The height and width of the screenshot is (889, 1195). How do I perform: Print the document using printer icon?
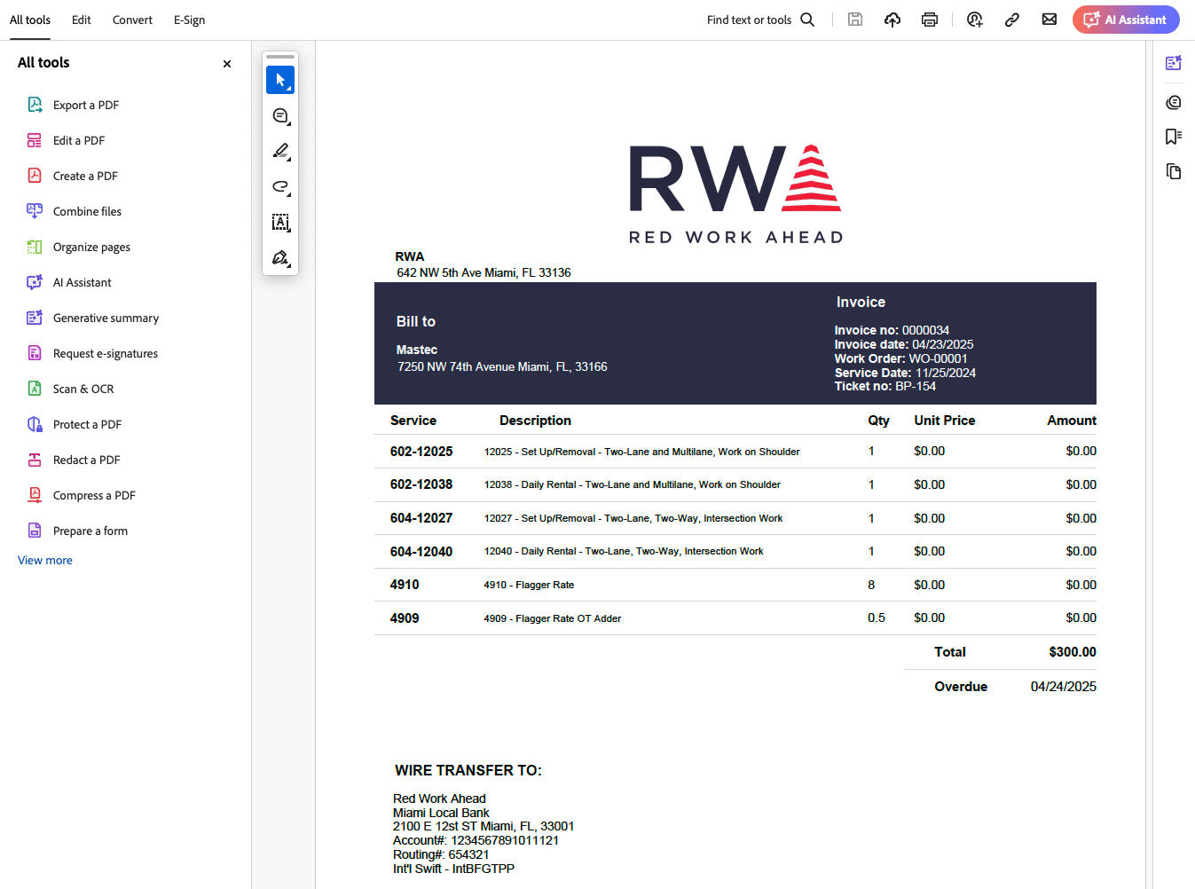click(x=929, y=20)
